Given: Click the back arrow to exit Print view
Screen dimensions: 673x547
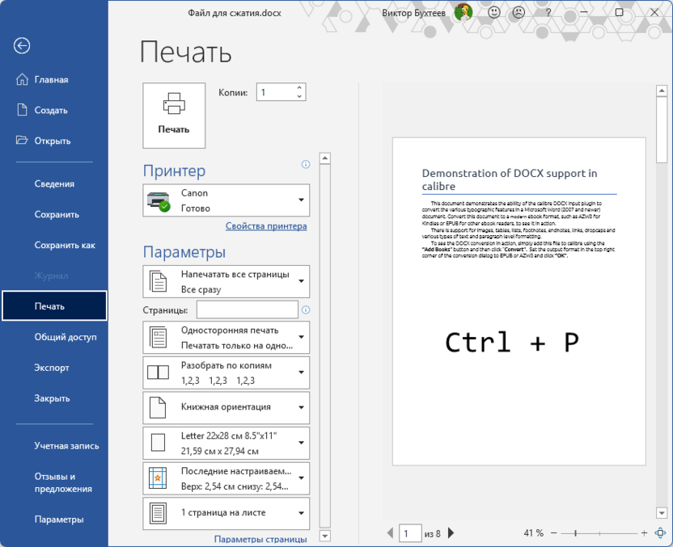Looking at the screenshot, I should (x=21, y=46).
